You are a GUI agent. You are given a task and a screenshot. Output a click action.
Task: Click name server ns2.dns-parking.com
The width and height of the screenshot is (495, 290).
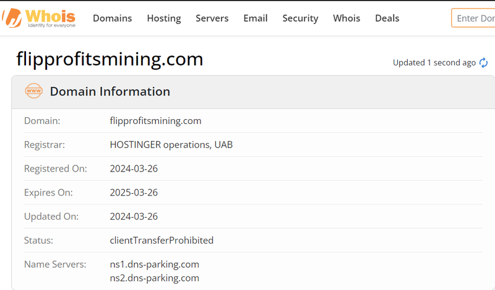coord(154,278)
